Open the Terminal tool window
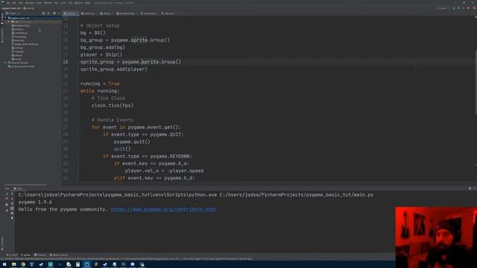 tap(40, 255)
